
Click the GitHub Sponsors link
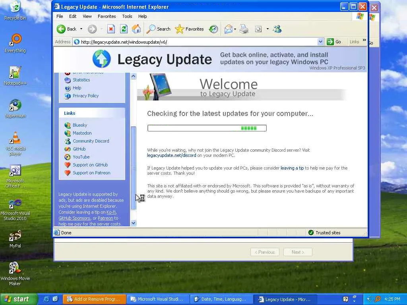click(74, 218)
